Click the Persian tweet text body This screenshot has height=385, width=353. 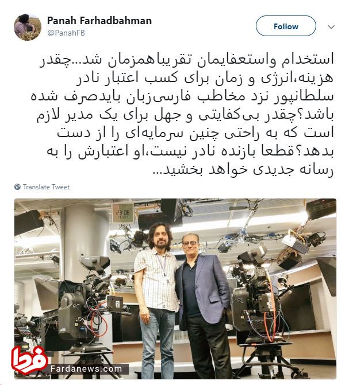[x=182, y=114]
